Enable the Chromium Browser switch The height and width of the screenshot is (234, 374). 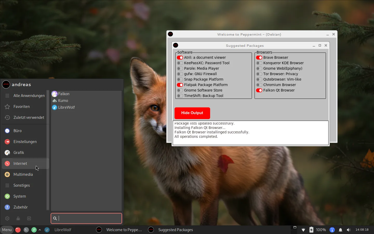point(259,85)
